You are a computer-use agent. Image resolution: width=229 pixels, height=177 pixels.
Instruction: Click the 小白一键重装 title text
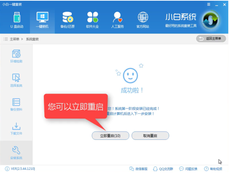[12, 4]
